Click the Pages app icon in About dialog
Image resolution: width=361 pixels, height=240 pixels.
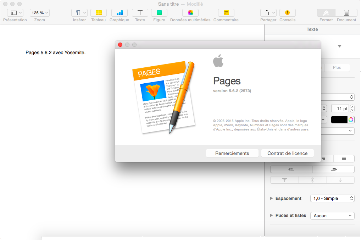coord(164,97)
